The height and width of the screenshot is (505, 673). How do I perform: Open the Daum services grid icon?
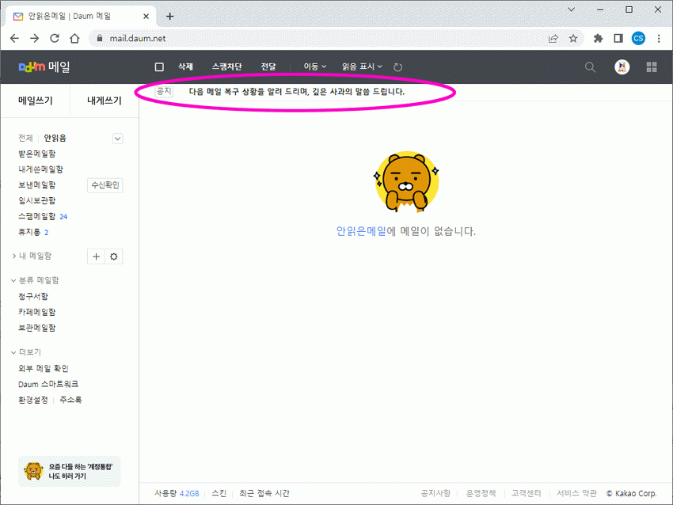pos(652,67)
